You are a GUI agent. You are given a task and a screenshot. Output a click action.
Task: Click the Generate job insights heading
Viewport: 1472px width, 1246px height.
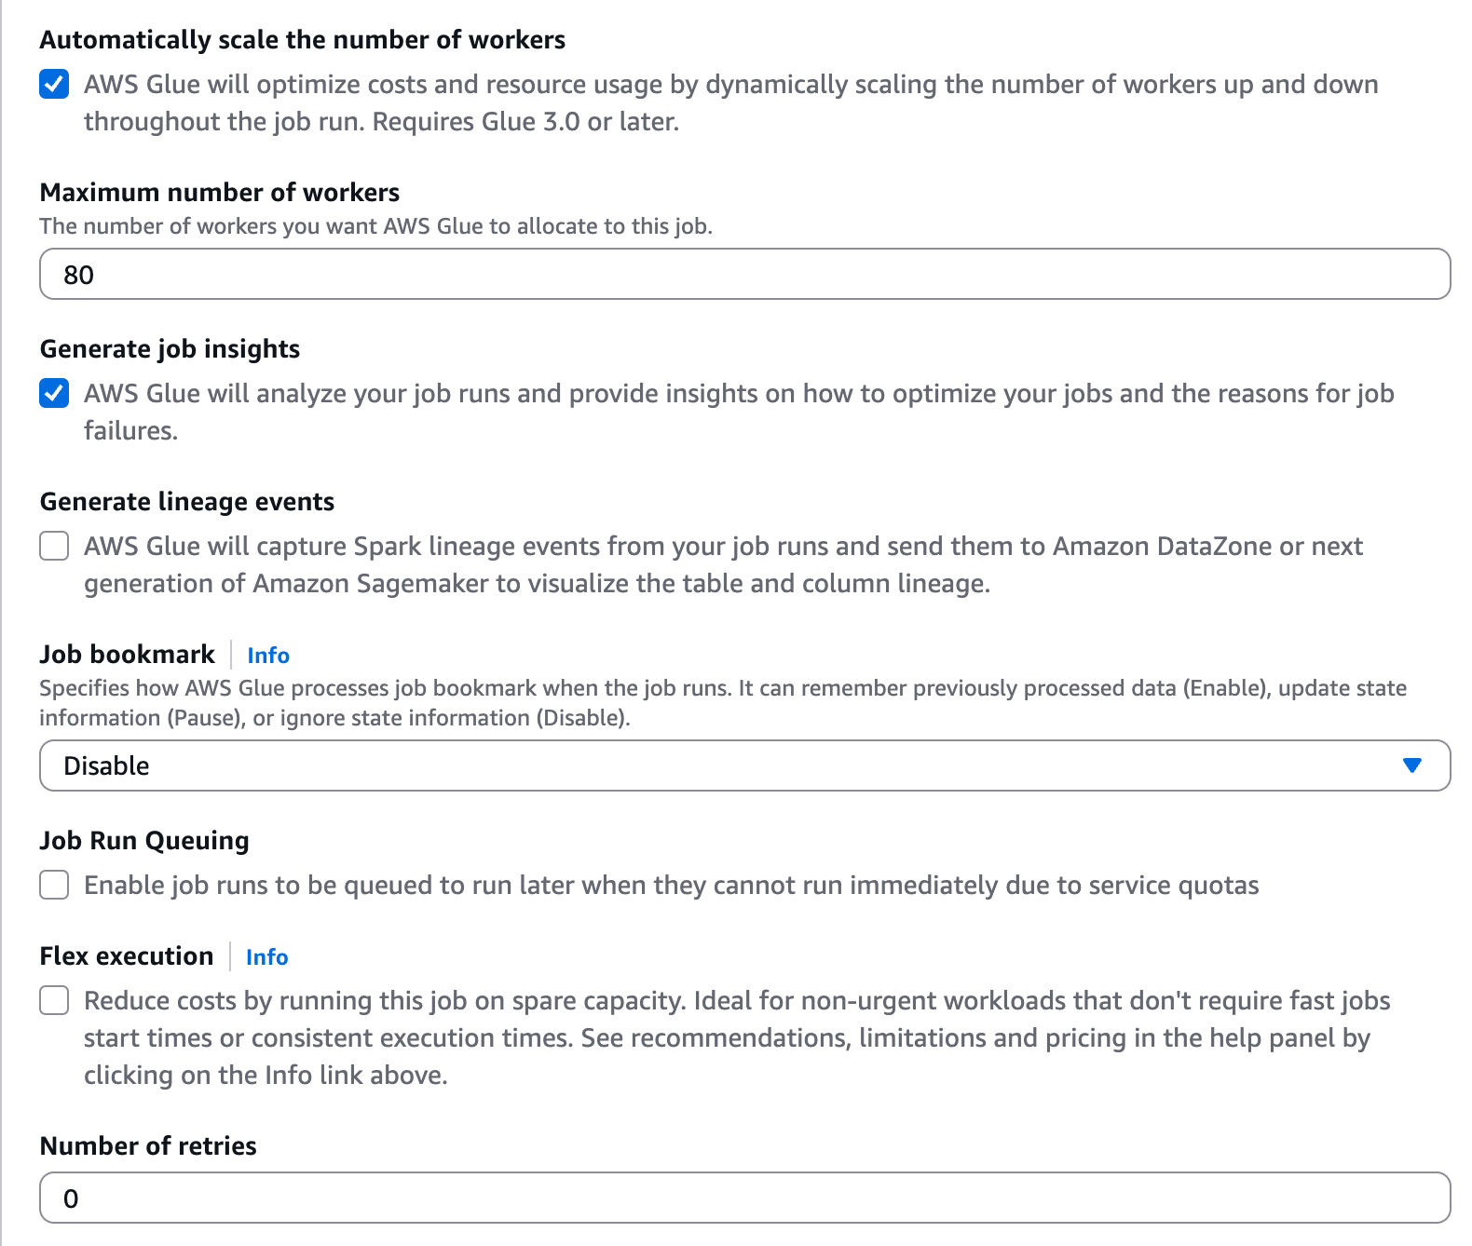[170, 348]
